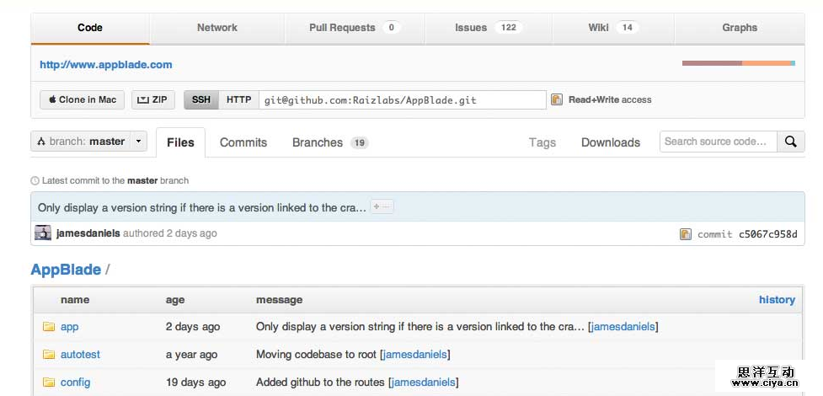This screenshot has height=396, width=823.
Task: Open the branch master dropdown
Action: [x=88, y=142]
